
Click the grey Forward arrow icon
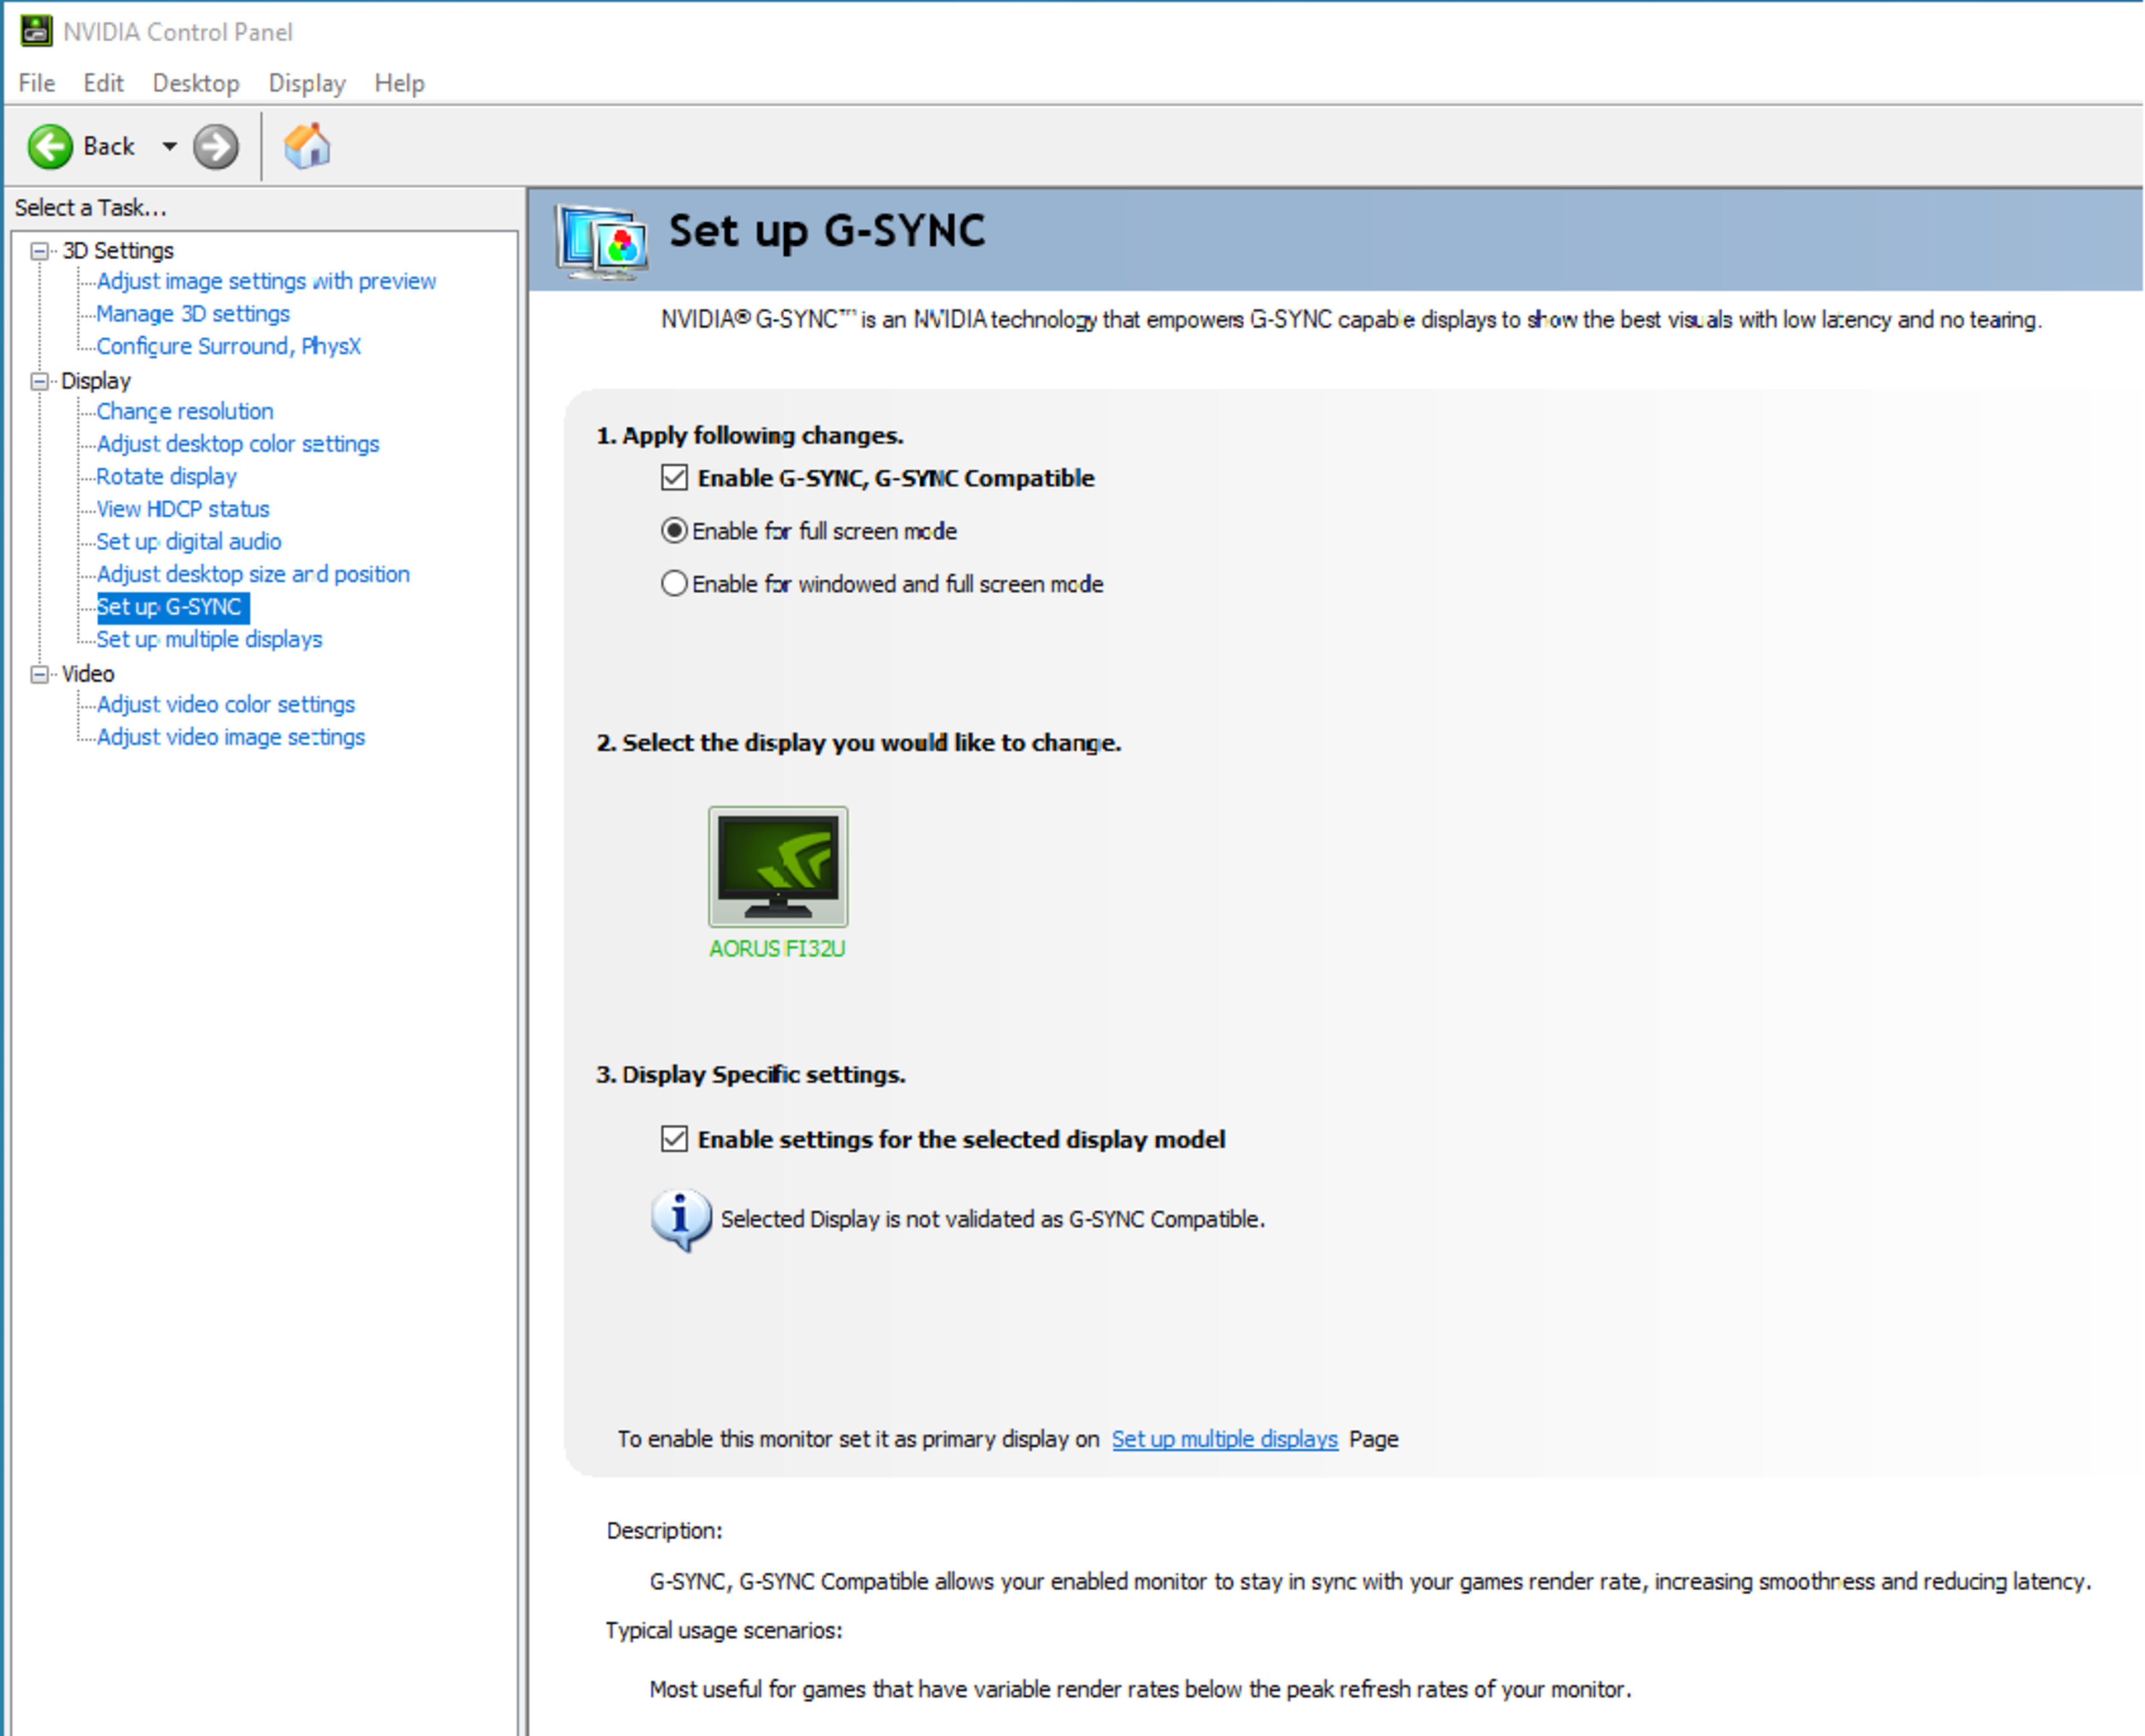pyautogui.click(x=215, y=147)
